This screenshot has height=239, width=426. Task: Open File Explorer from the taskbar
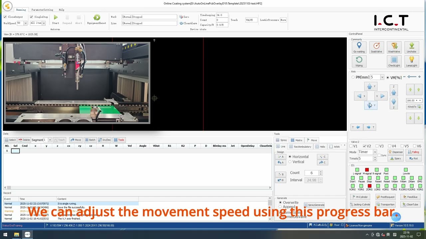(x=16, y=235)
